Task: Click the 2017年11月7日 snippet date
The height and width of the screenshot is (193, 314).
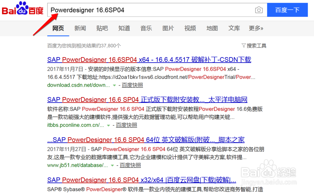Action: 65,69
